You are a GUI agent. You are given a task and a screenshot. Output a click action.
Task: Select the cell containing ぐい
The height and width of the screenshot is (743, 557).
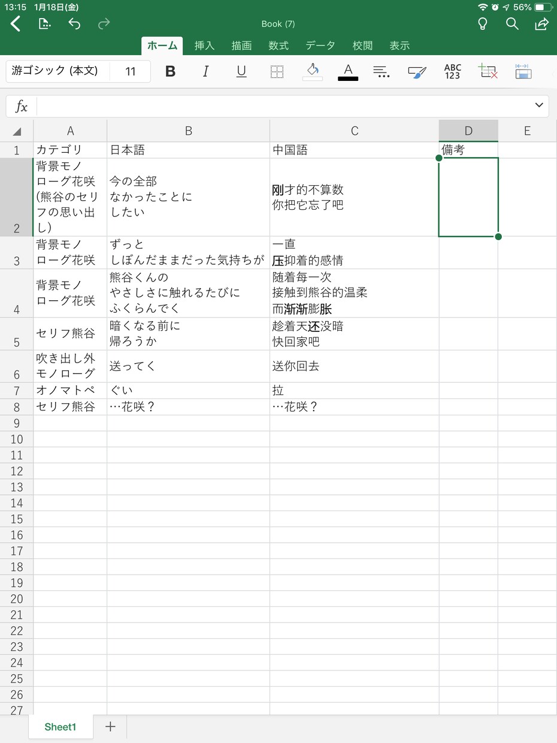(189, 391)
